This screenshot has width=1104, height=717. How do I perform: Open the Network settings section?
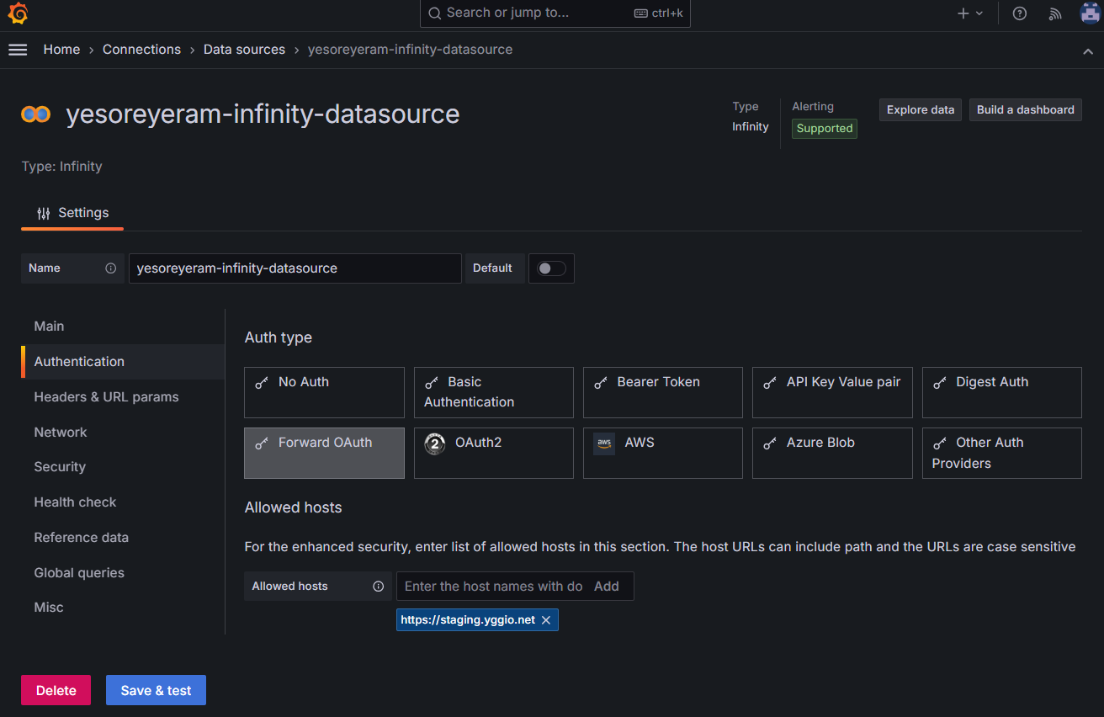pos(61,432)
